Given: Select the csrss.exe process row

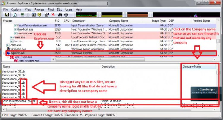Looking at the screenshot, I should coord(109,45).
